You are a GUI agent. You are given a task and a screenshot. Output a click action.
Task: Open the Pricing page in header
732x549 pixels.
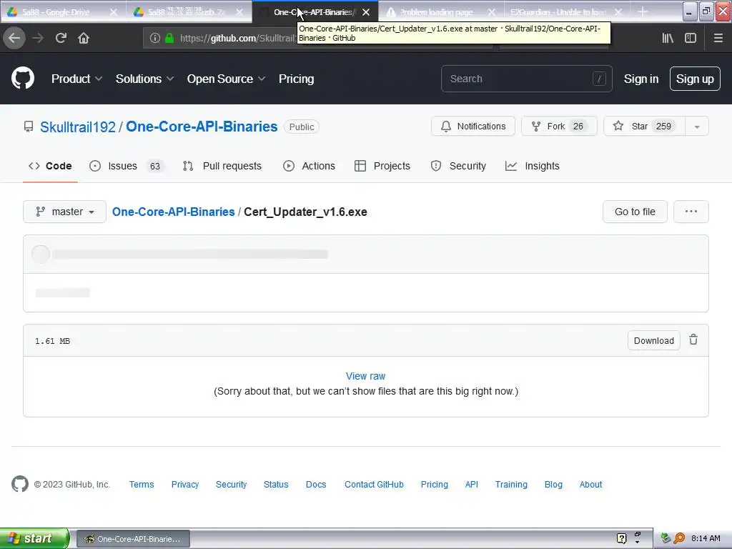coord(297,79)
